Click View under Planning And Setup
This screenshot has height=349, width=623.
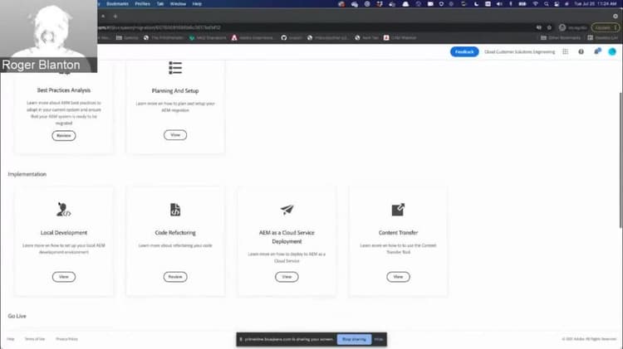175,135
